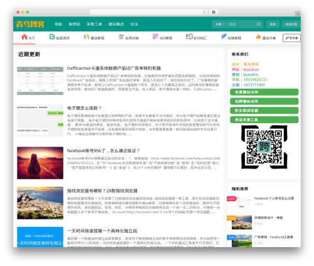The image size is (314, 266).
Task: Click the books icon for 建站教程
Action: coord(87,36)
